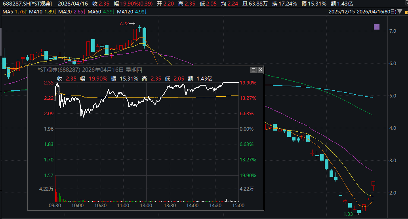Screen dimensions: 408x219
Task: Select the 09:30 opening time label
Action: (55, 206)
